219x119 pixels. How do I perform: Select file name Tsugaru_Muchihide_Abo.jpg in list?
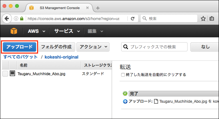click(x=41, y=74)
